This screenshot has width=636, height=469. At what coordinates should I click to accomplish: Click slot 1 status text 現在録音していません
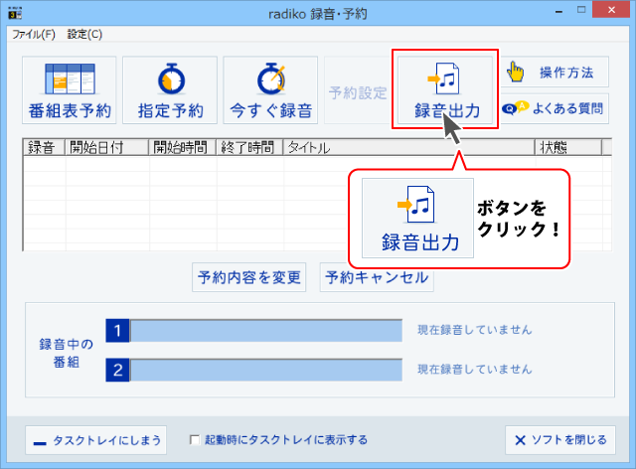tap(475, 330)
